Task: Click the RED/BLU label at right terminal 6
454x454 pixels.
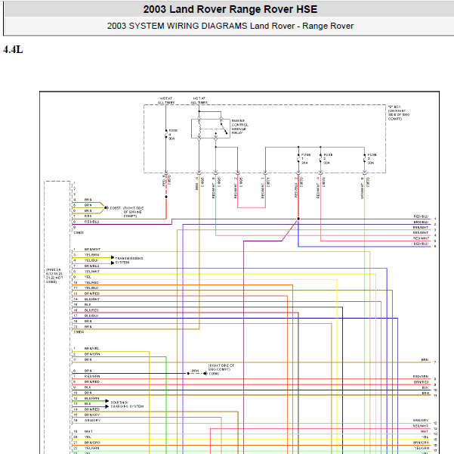Action: pyautogui.click(x=421, y=244)
